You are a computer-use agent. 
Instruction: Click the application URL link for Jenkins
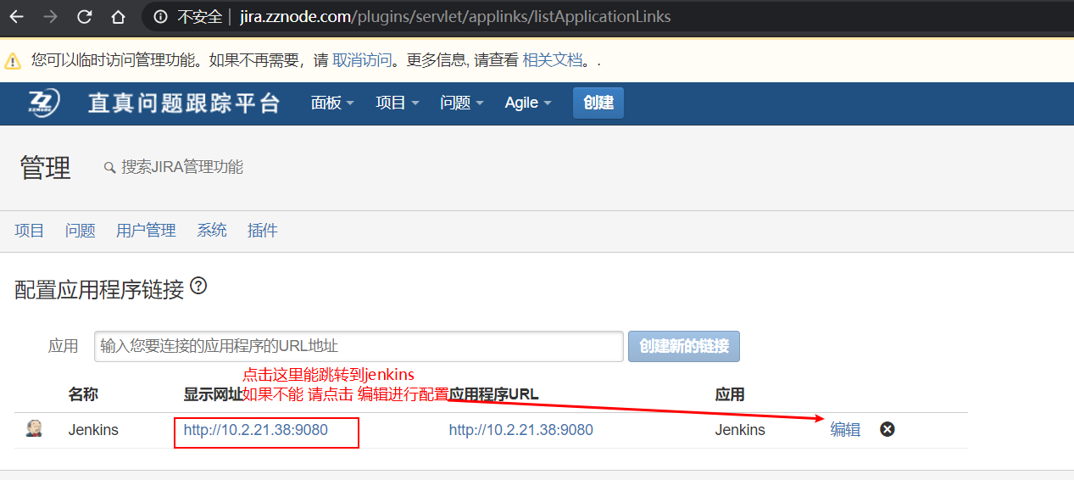click(521, 430)
